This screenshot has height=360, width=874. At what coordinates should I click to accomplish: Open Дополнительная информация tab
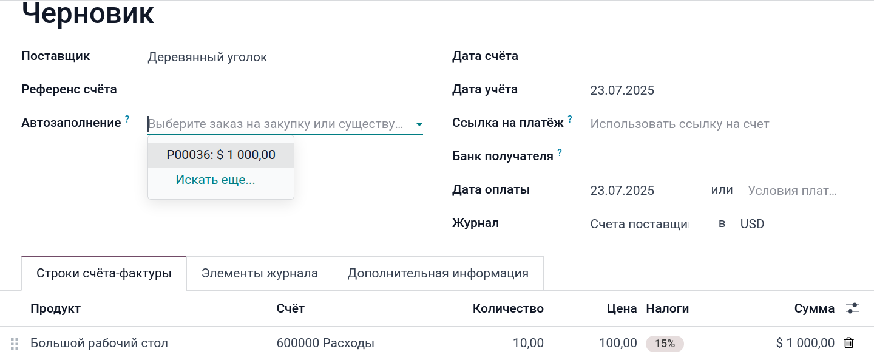click(x=438, y=273)
